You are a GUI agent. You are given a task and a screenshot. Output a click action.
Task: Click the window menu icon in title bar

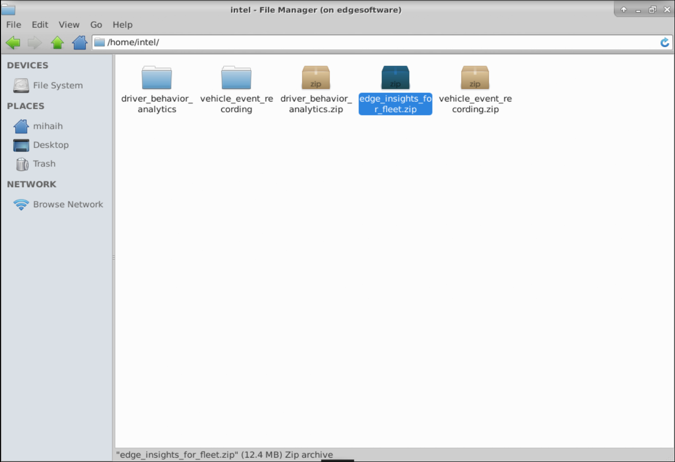coord(8,9)
